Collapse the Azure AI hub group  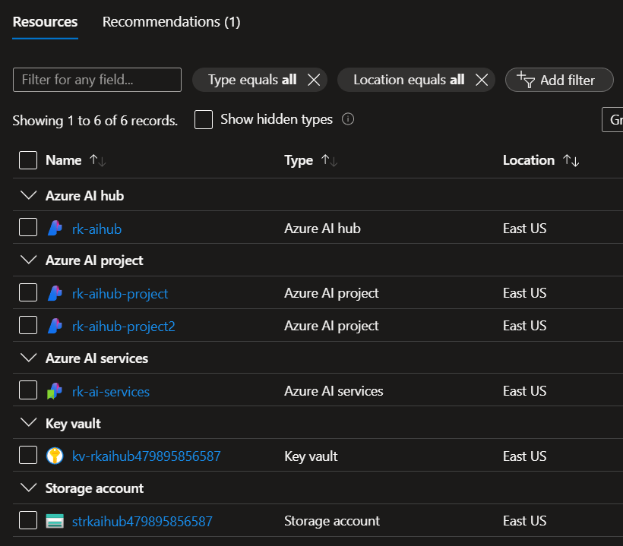click(x=29, y=196)
